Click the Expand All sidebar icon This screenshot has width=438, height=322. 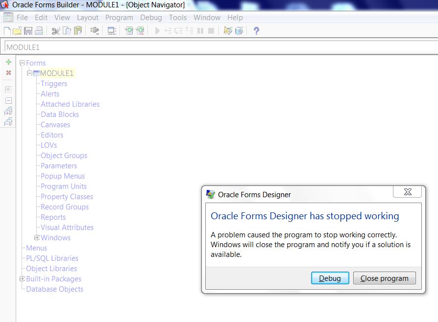pos(8,111)
